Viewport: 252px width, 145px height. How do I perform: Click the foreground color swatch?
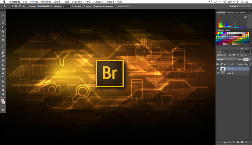(x=2, y=100)
